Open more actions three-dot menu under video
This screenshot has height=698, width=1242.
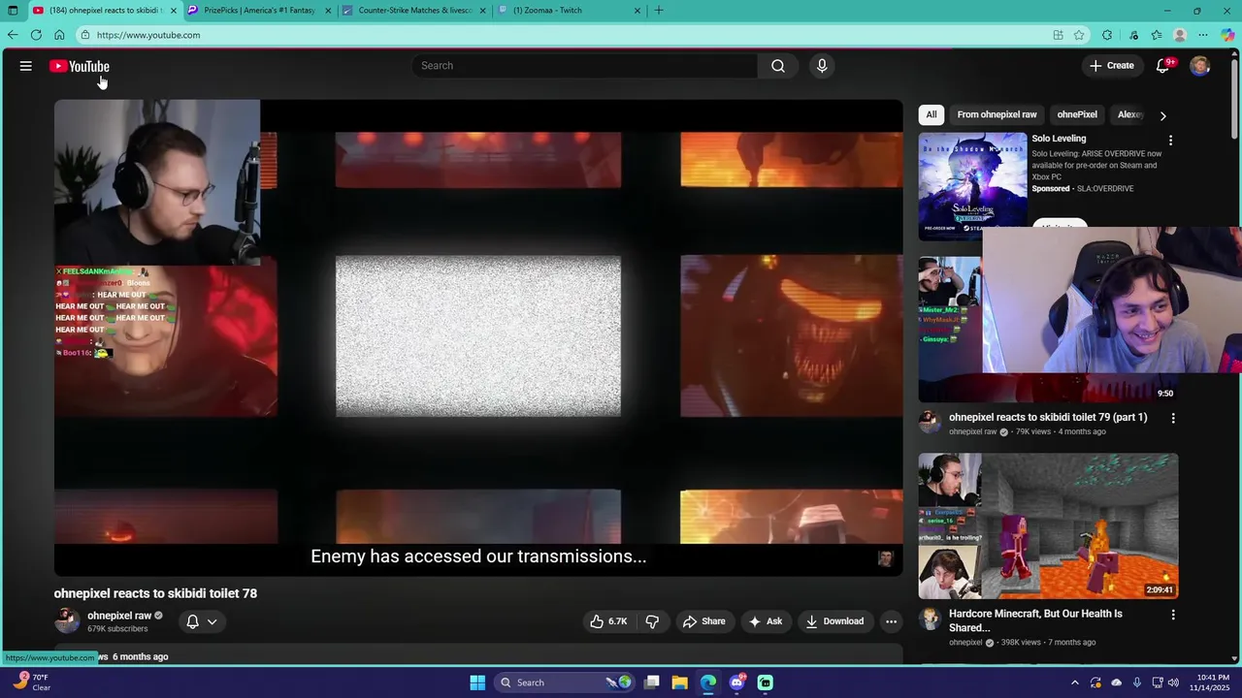tap(891, 621)
